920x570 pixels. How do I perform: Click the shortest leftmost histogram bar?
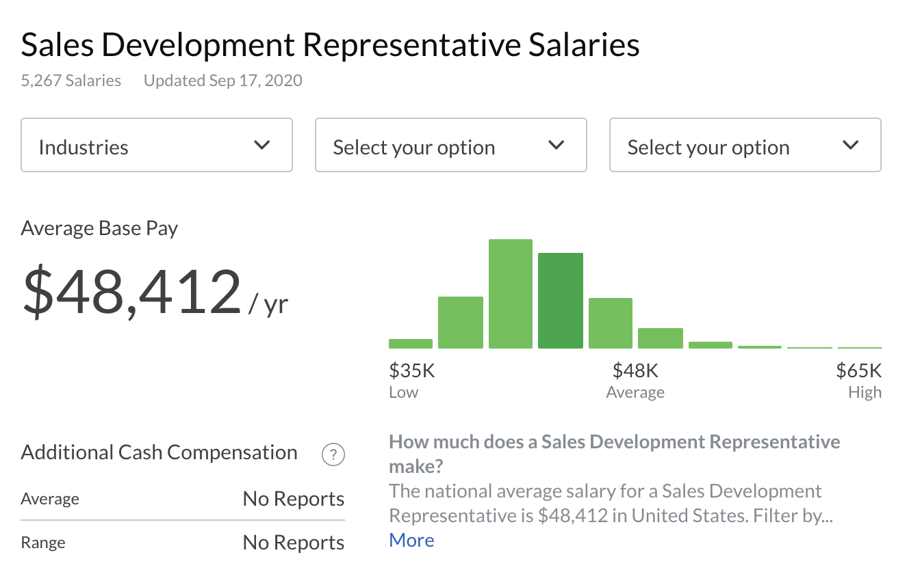(411, 344)
